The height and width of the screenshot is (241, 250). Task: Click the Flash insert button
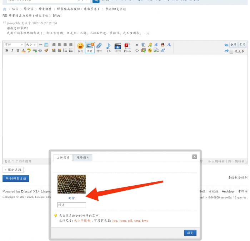[127, 47]
